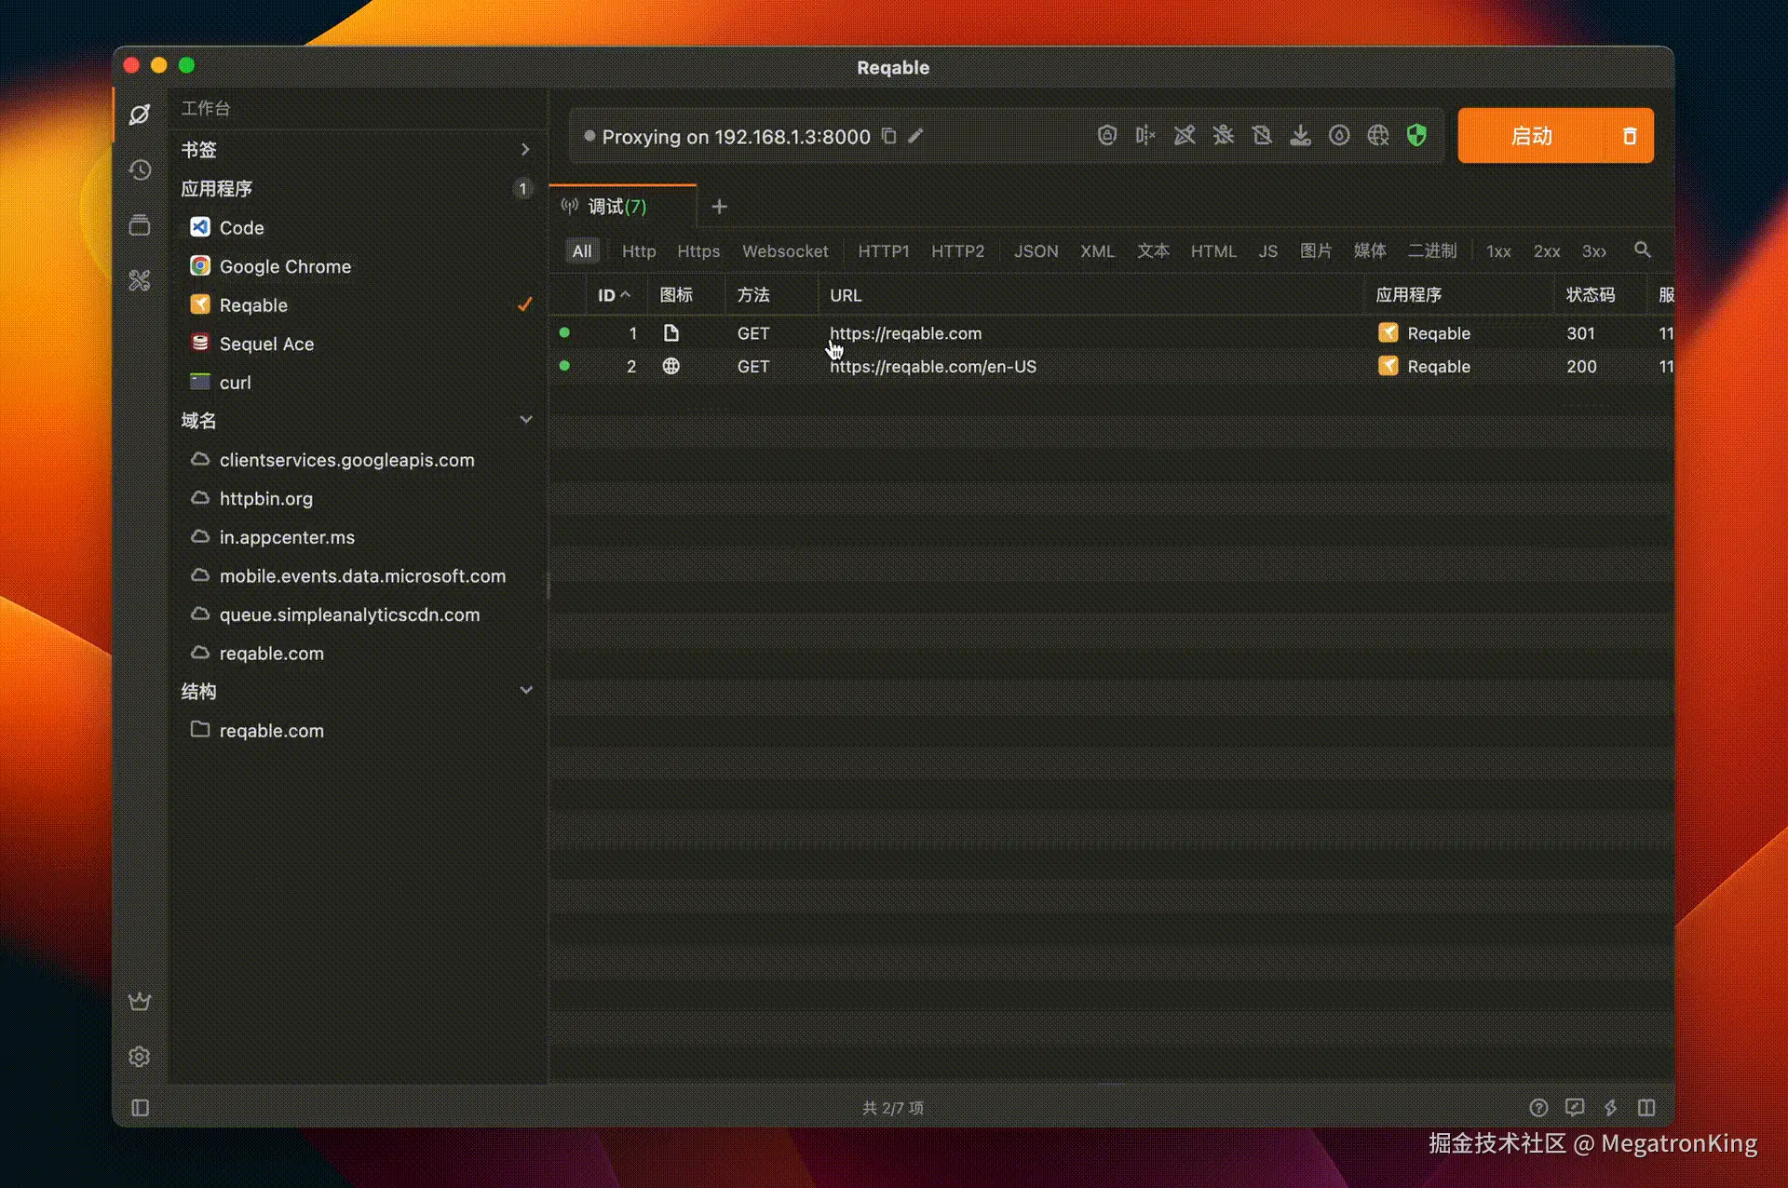Click the search magnifier in filter bar
Viewport: 1788px width, 1188px height.
pyautogui.click(x=1643, y=250)
